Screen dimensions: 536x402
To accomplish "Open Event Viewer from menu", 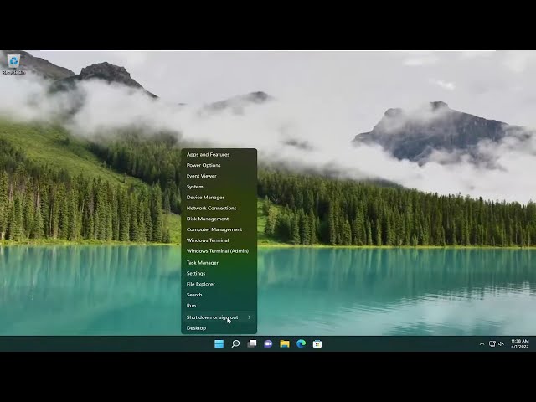I will pyautogui.click(x=219, y=176).
